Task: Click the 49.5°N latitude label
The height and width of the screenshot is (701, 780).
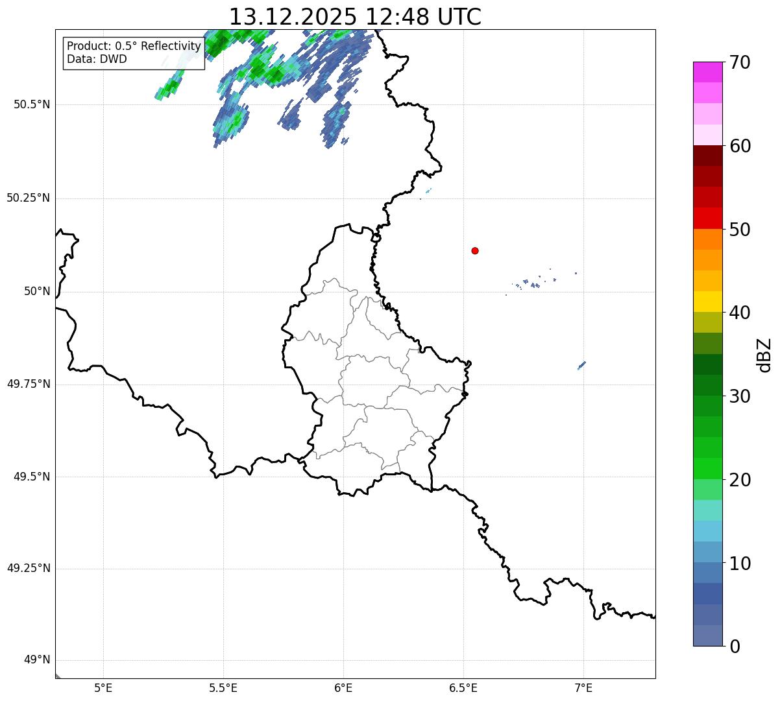Action: 32,477
